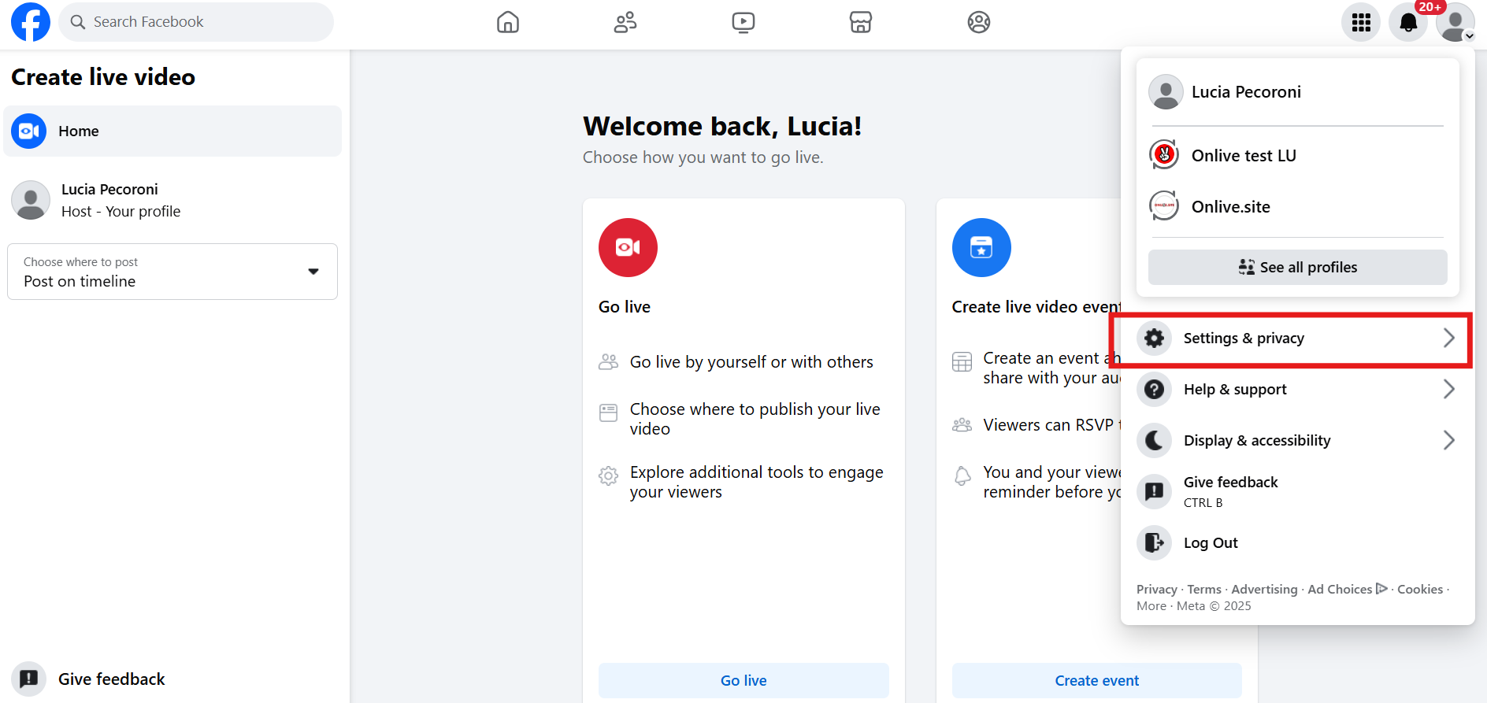Open the Video tab icon
This screenshot has width=1487, height=703.
743,22
